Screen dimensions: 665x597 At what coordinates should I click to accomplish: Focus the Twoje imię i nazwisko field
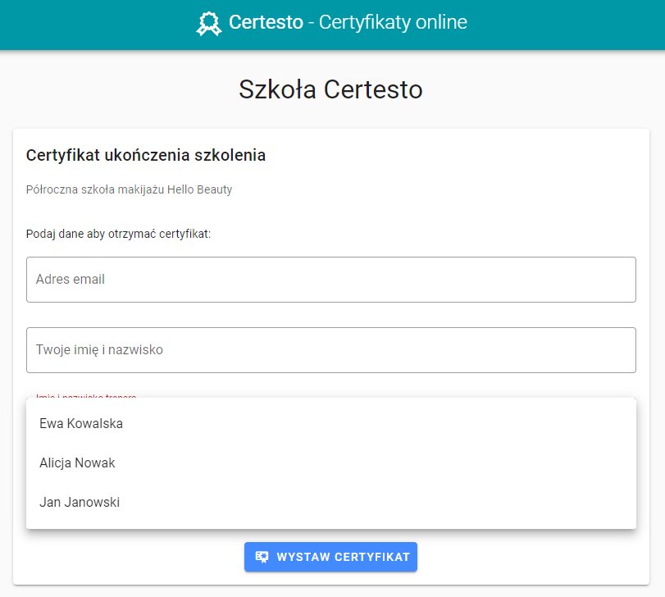(330, 350)
